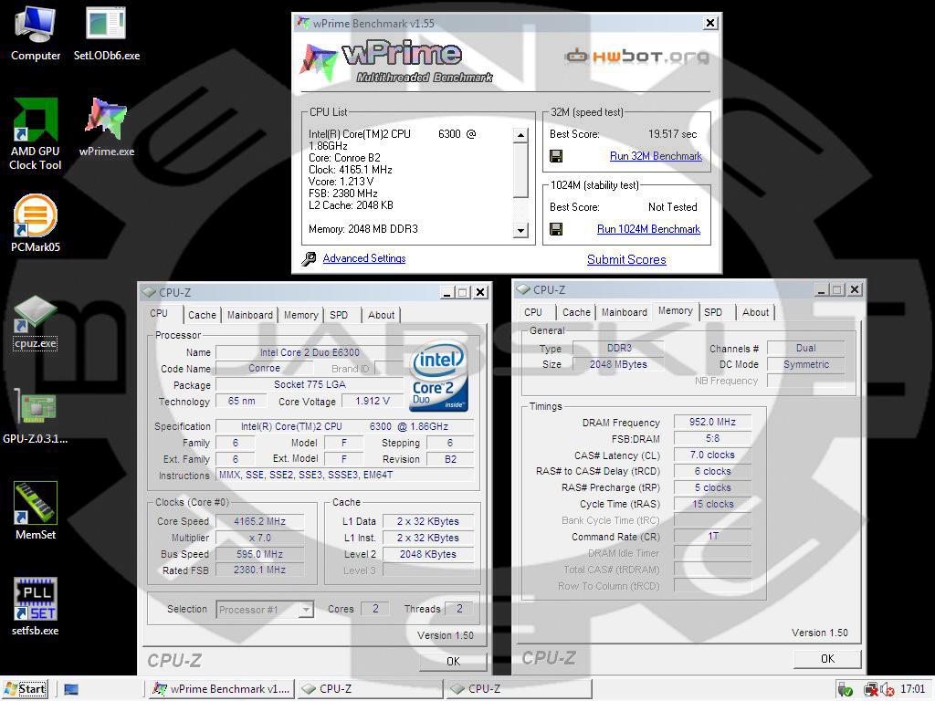Click the Core Voltage 1.912 V value
The width and height of the screenshot is (935, 701).
[x=373, y=402]
